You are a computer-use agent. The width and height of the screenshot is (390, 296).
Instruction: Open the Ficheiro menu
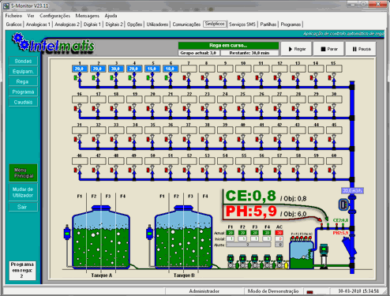[13, 16]
